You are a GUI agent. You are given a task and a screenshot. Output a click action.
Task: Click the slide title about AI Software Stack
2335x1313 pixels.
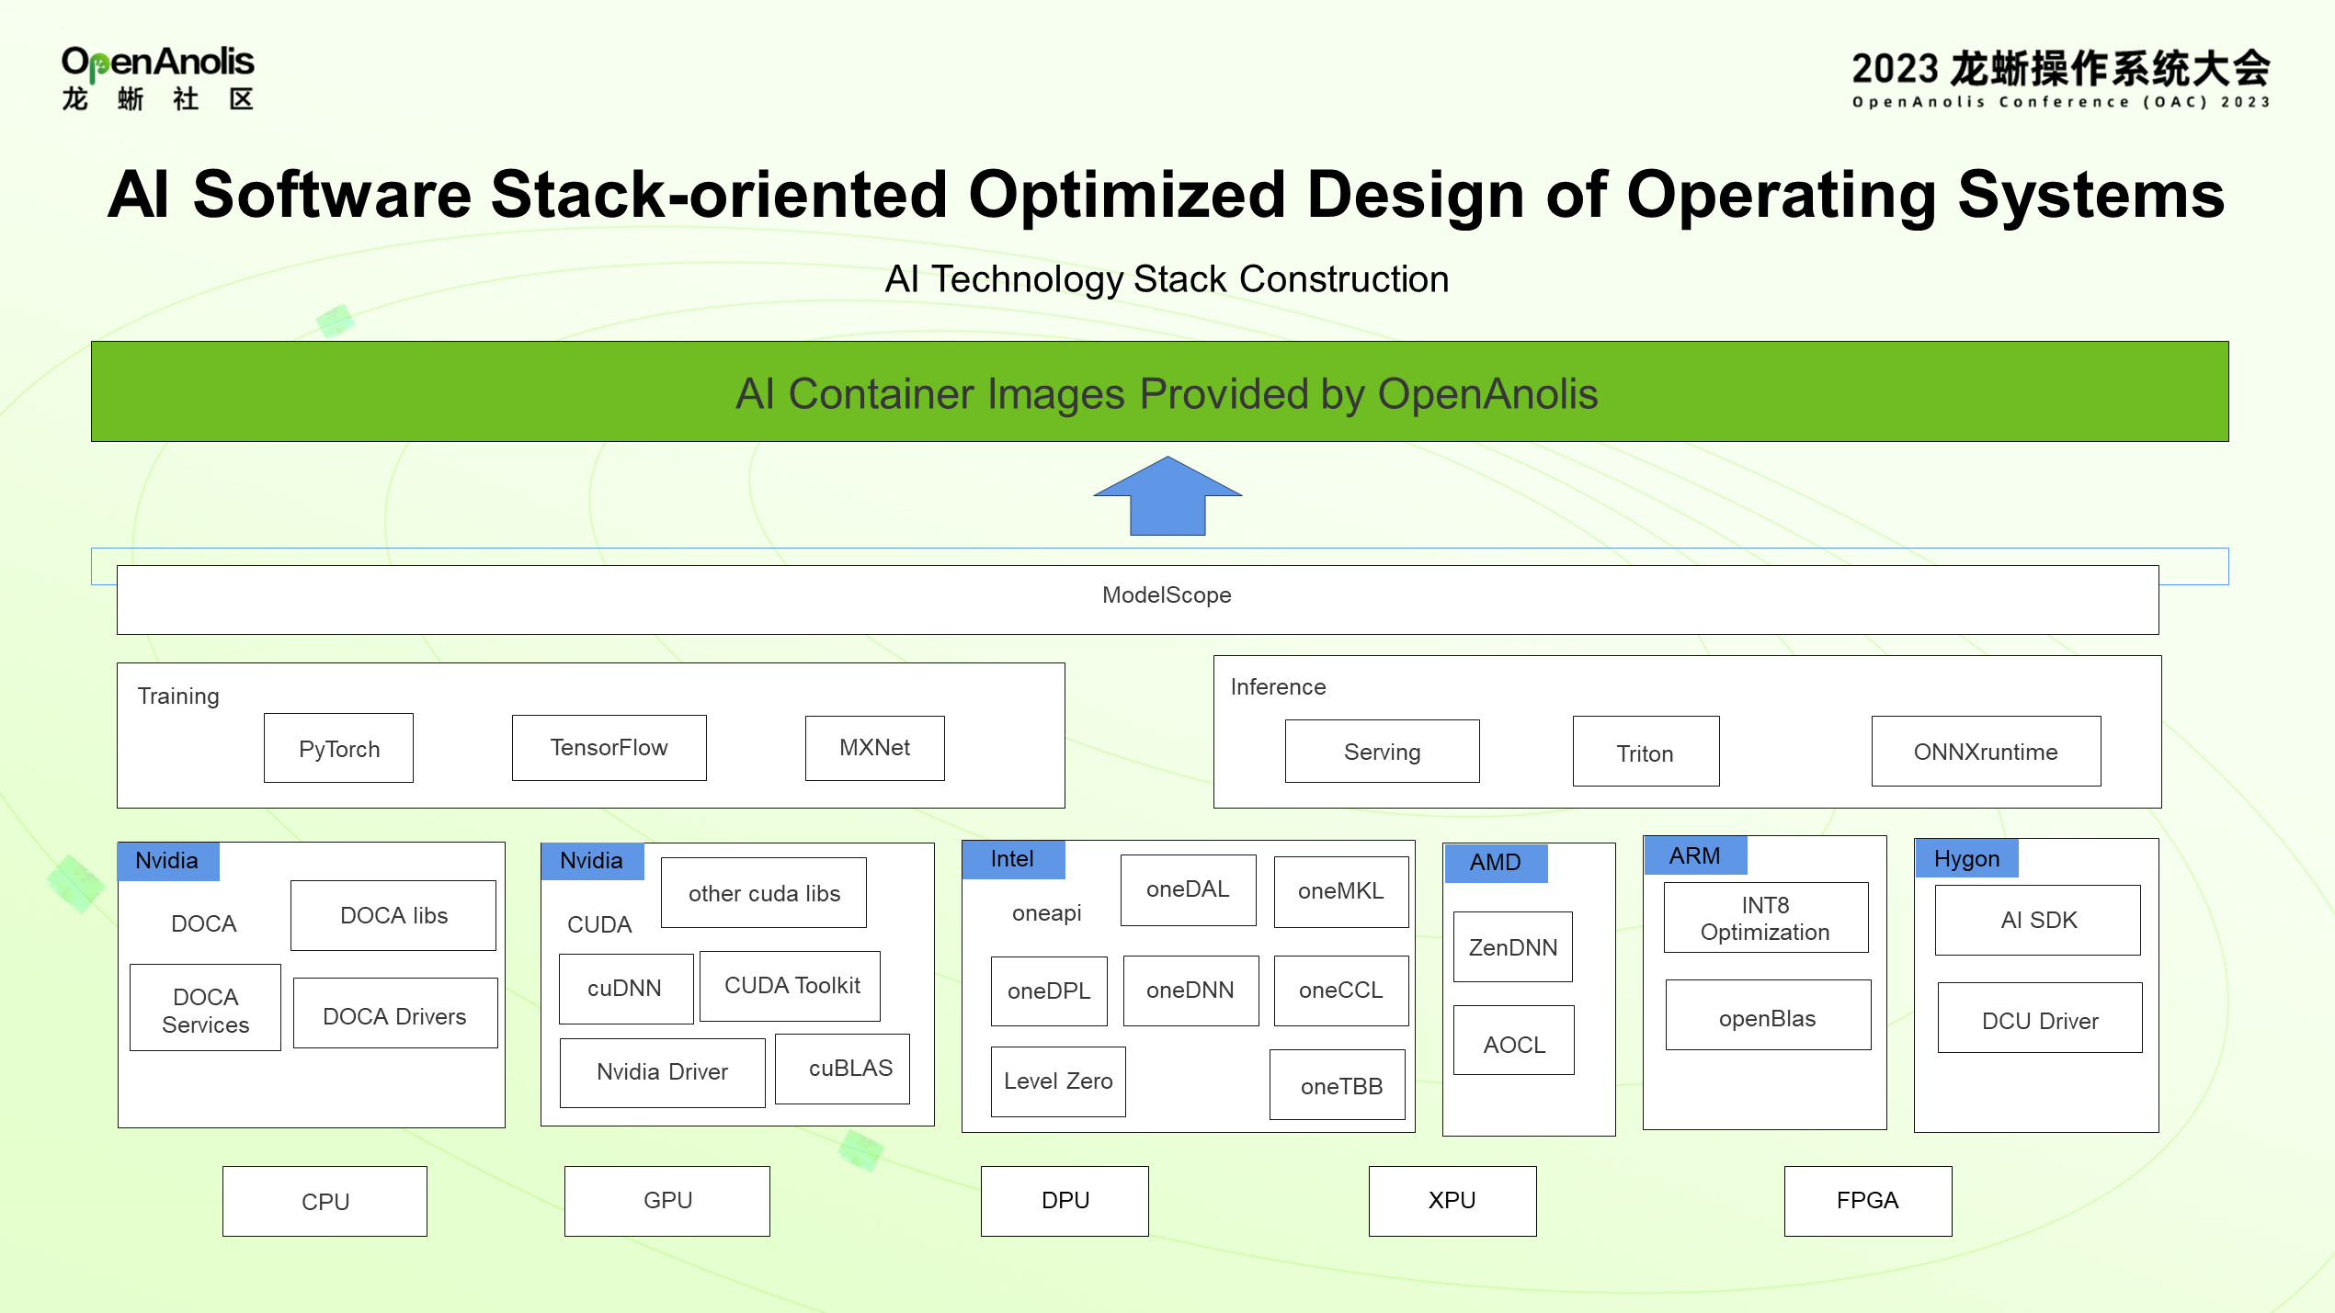pos(1166,195)
